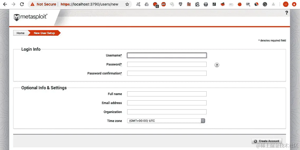Image resolution: width=300 pixels, height=150 pixels.
Task: Open the gear-shaped extension icon
Action: click(x=206, y=4)
